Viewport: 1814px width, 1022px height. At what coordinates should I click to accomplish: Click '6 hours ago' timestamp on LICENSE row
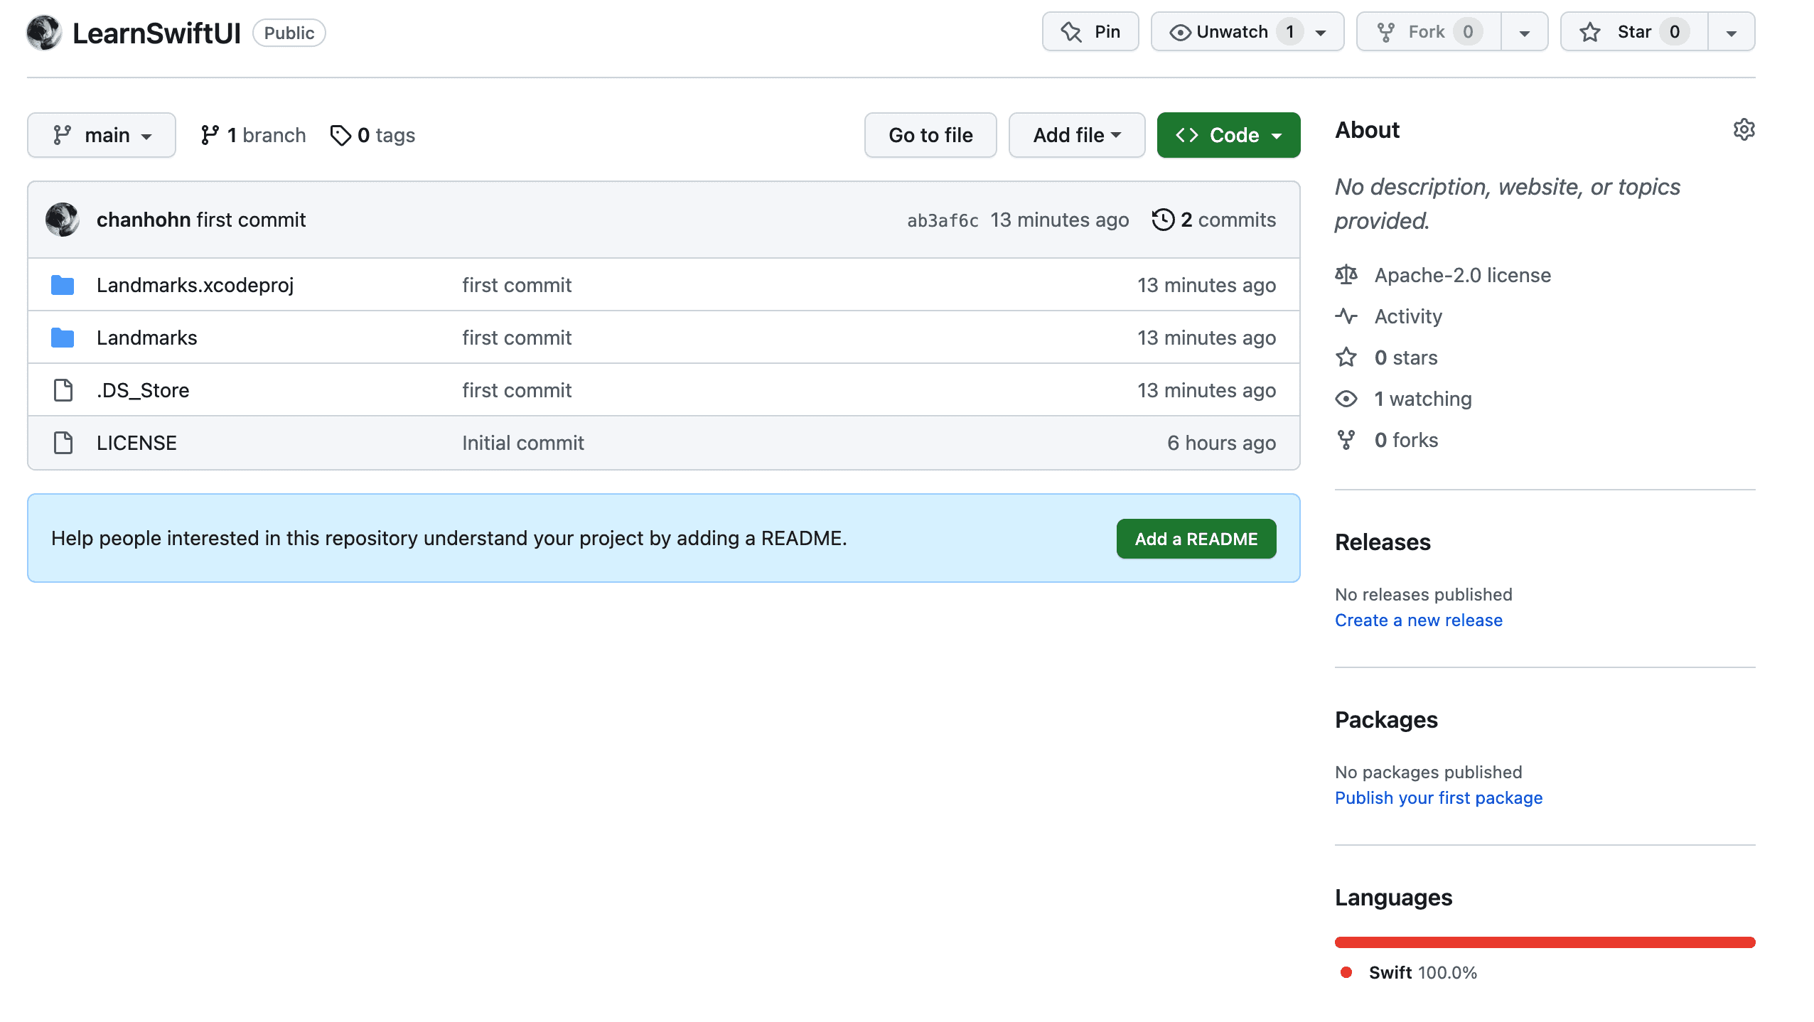1221,443
